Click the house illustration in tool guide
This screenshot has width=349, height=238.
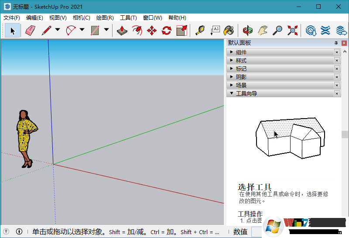(x=290, y=138)
